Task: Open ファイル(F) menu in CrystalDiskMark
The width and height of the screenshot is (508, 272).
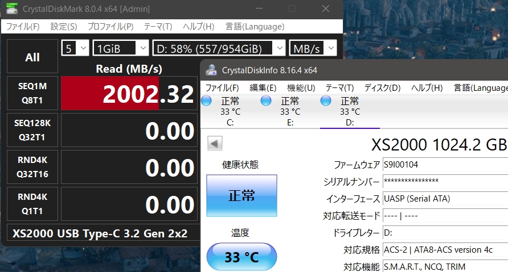Action: 23,27
